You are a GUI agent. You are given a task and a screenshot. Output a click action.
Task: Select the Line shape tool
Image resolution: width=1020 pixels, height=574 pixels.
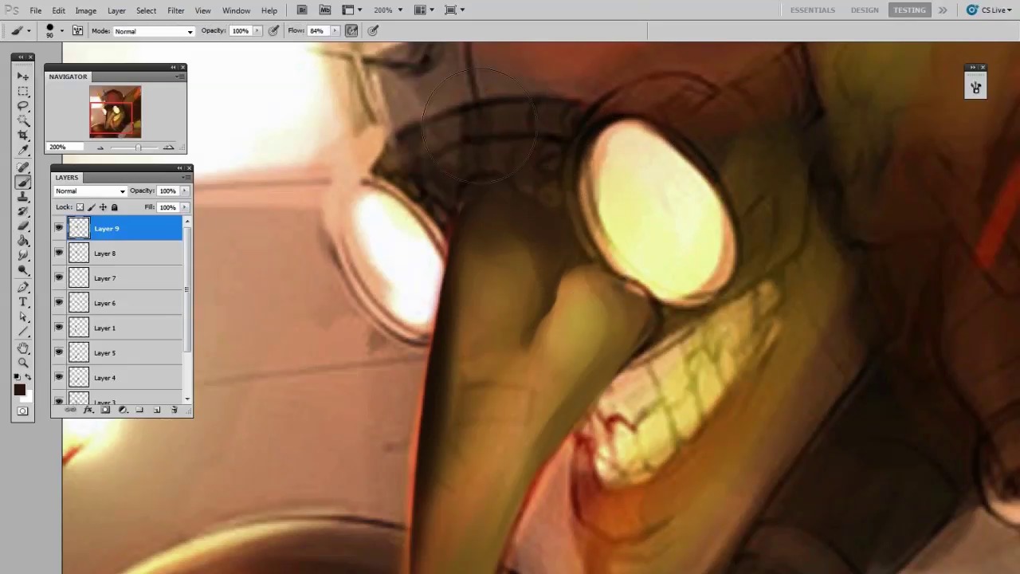tap(23, 332)
